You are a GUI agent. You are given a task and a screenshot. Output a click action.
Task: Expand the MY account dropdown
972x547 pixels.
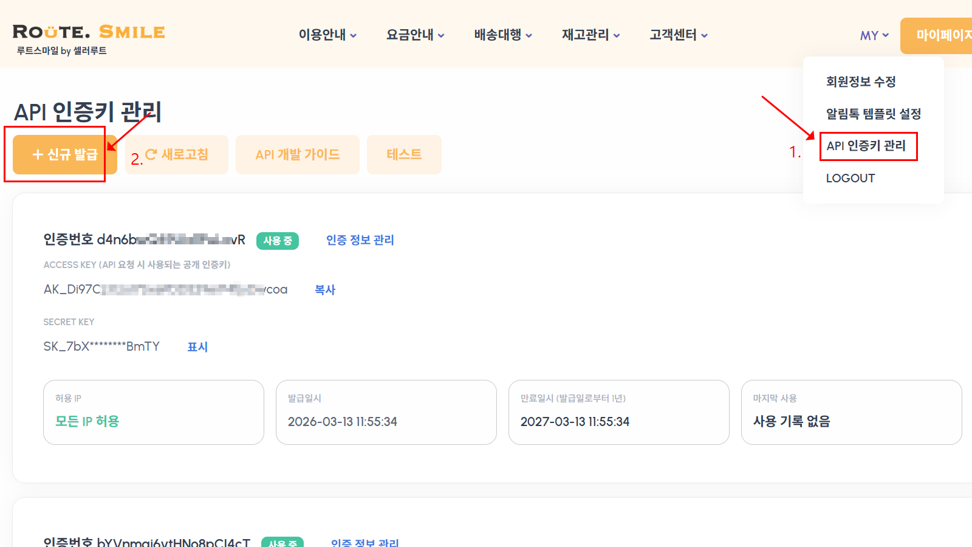tap(873, 35)
